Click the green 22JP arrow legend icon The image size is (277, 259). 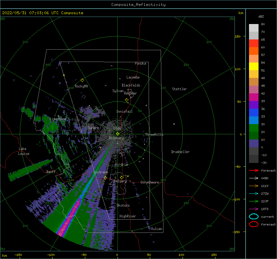[254, 201]
